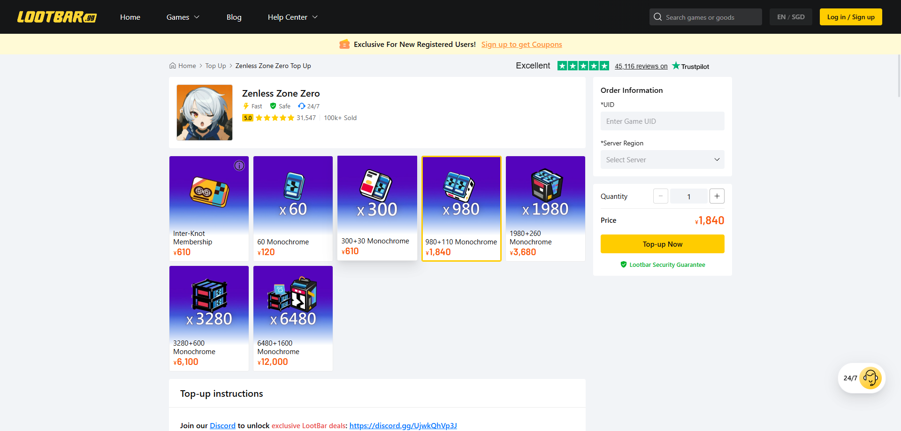
Task: Click the Trustpilot logo
Action: coord(690,66)
